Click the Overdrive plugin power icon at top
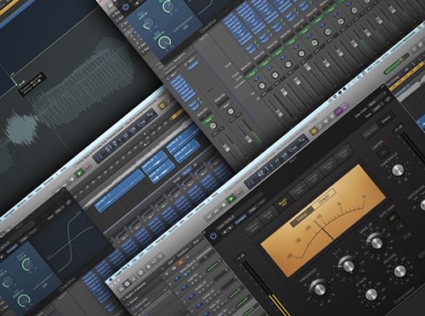Viewport: 425px width, 316px height. click(x=126, y=6)
